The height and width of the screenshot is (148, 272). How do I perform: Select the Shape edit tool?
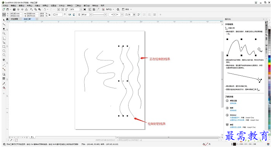pyautogui.click(x=4, y=25)
